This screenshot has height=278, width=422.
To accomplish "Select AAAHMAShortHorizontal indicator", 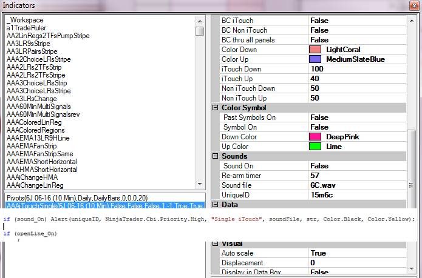I will tap(42, 170).
